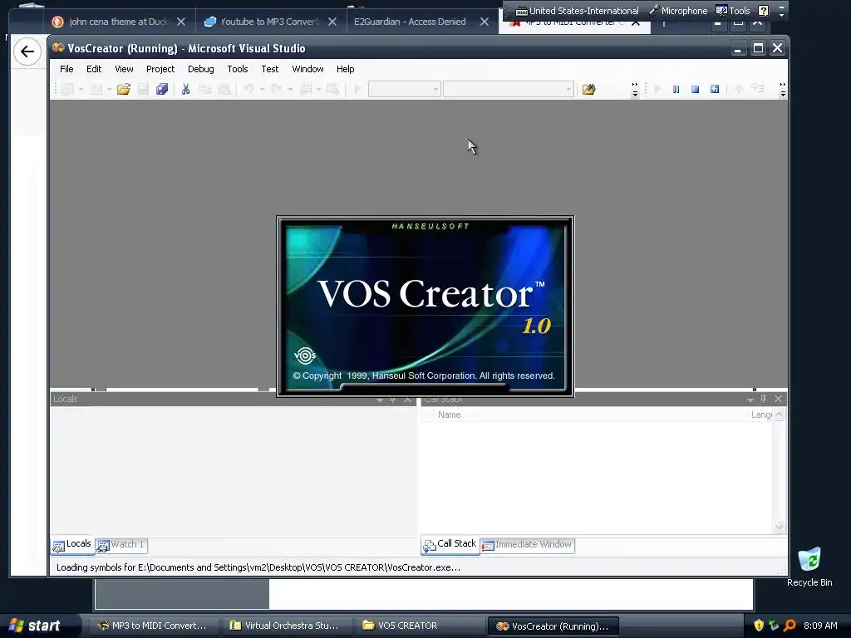Screen dimensions: 851x638
Task: Stop debugging with the square stop icon
Action: [x=696, y=89]
